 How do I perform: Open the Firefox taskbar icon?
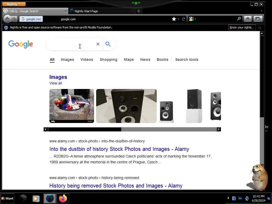(x=63, y=198)
